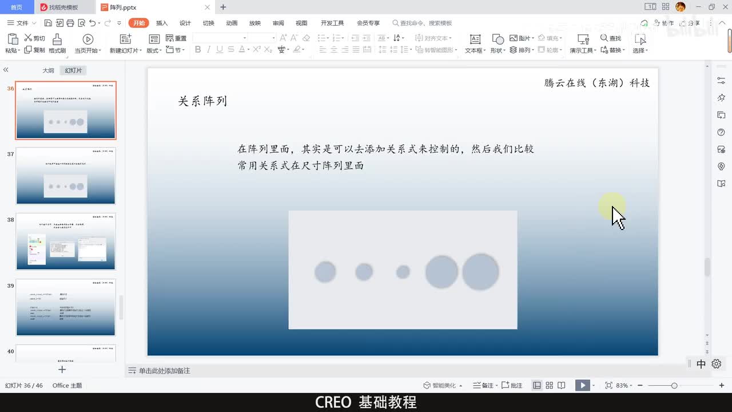Viewport: 732px width, 412px height.
Task: Open the Review (审阅) ribbon tab
Action: click(278, 23)
